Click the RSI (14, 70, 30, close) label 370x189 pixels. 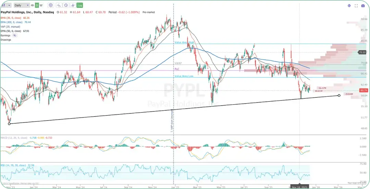pyautogui.click(x=13, y=165)
